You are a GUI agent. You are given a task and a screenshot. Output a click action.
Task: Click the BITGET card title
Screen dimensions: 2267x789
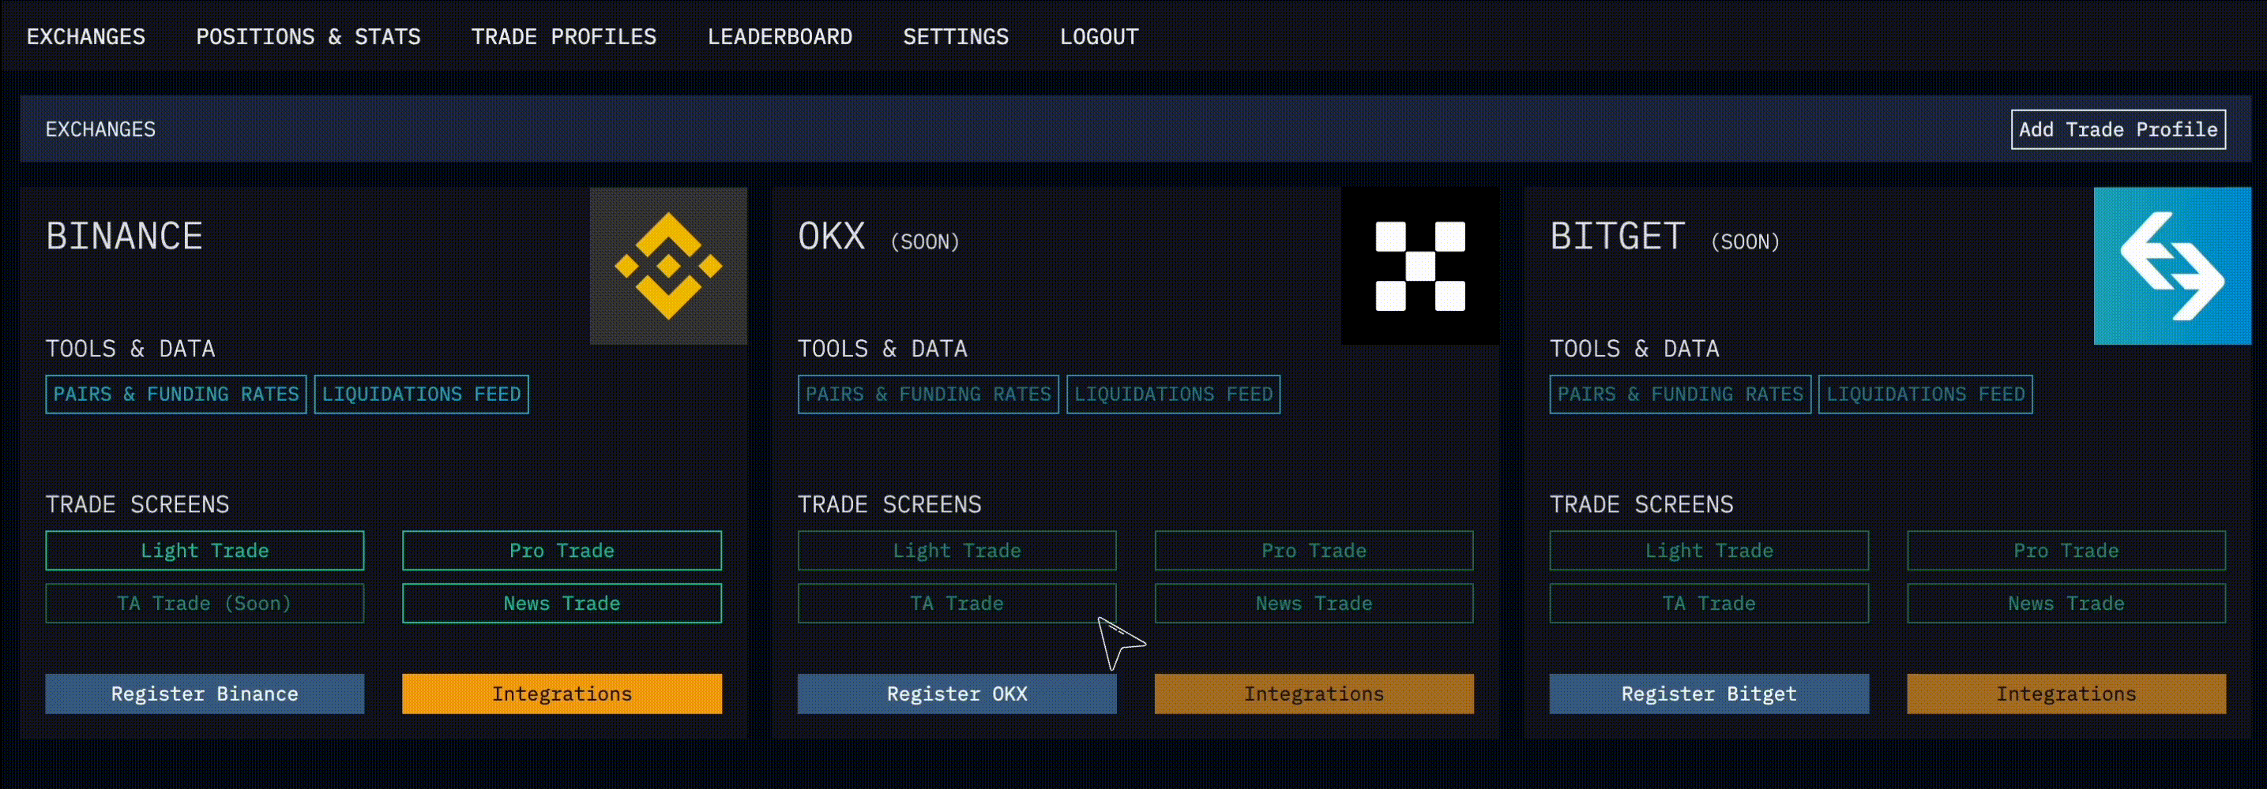click(1618, 237)
